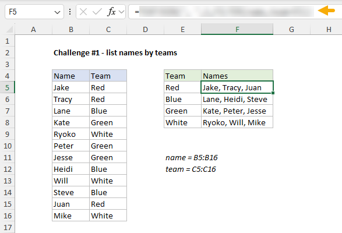Select column C header
This screenshot has height=233, width=342.
coord(108,29)
